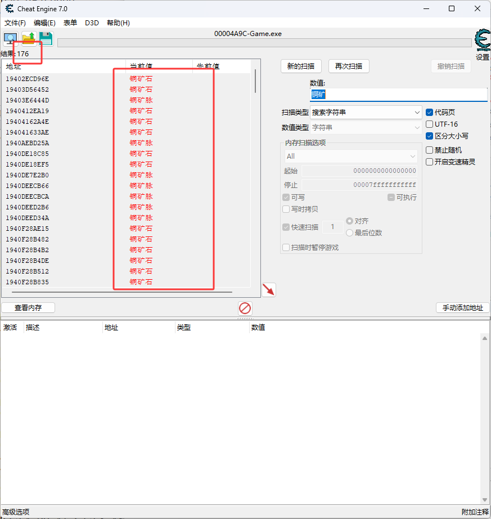Toggle the 快速扫描 fast scan checkbox

click(x=286, y=227)
